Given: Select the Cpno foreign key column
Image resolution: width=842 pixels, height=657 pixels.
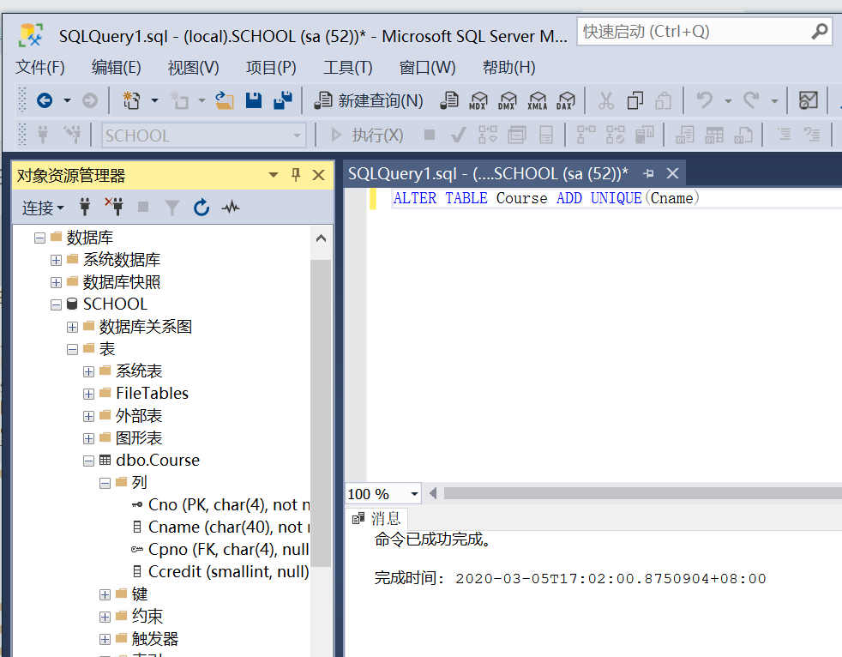Looking at the screenshot, I should [x=220, y=550].
